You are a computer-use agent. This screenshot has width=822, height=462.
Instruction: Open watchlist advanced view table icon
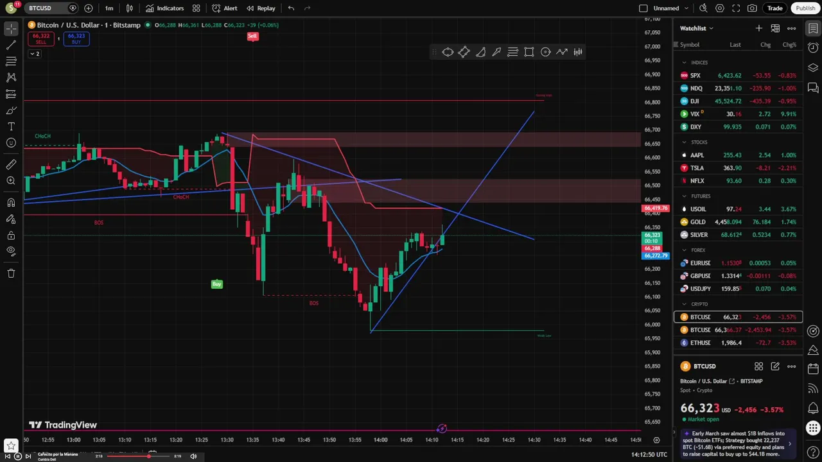click(x=775, y=28)
